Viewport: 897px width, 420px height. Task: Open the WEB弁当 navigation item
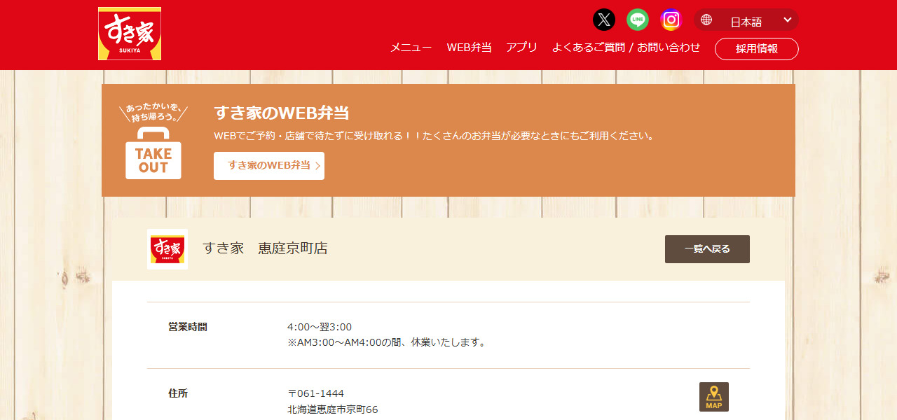(x=470, y=48)
